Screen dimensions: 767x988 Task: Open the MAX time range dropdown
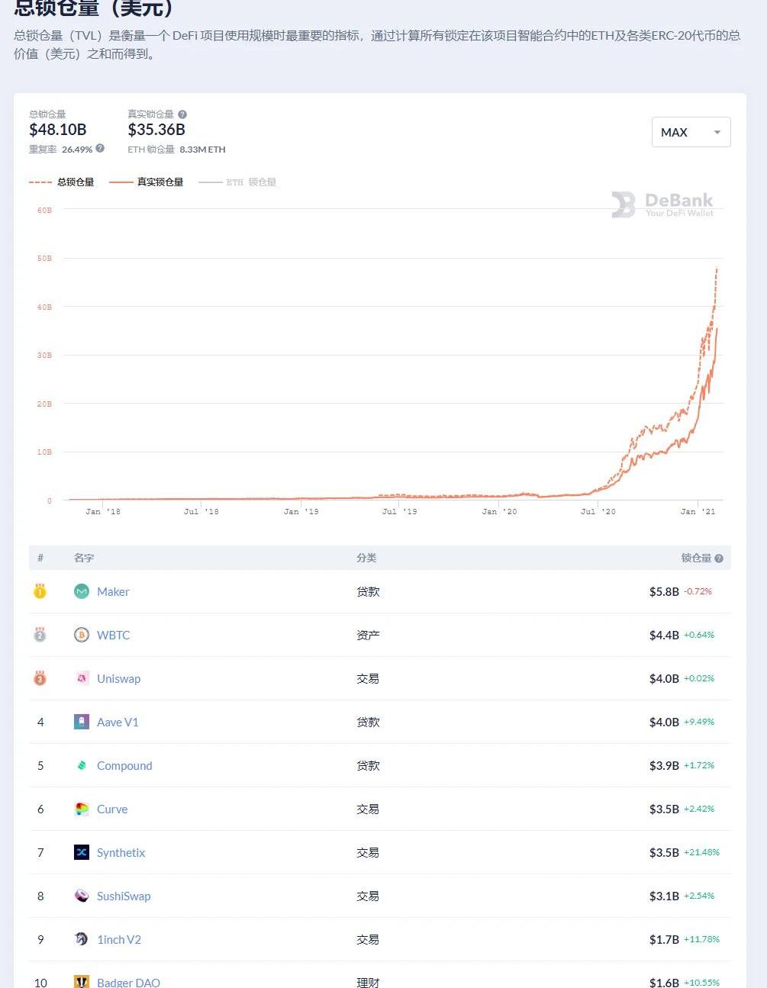pyautogui.click(x=691, y=132)
